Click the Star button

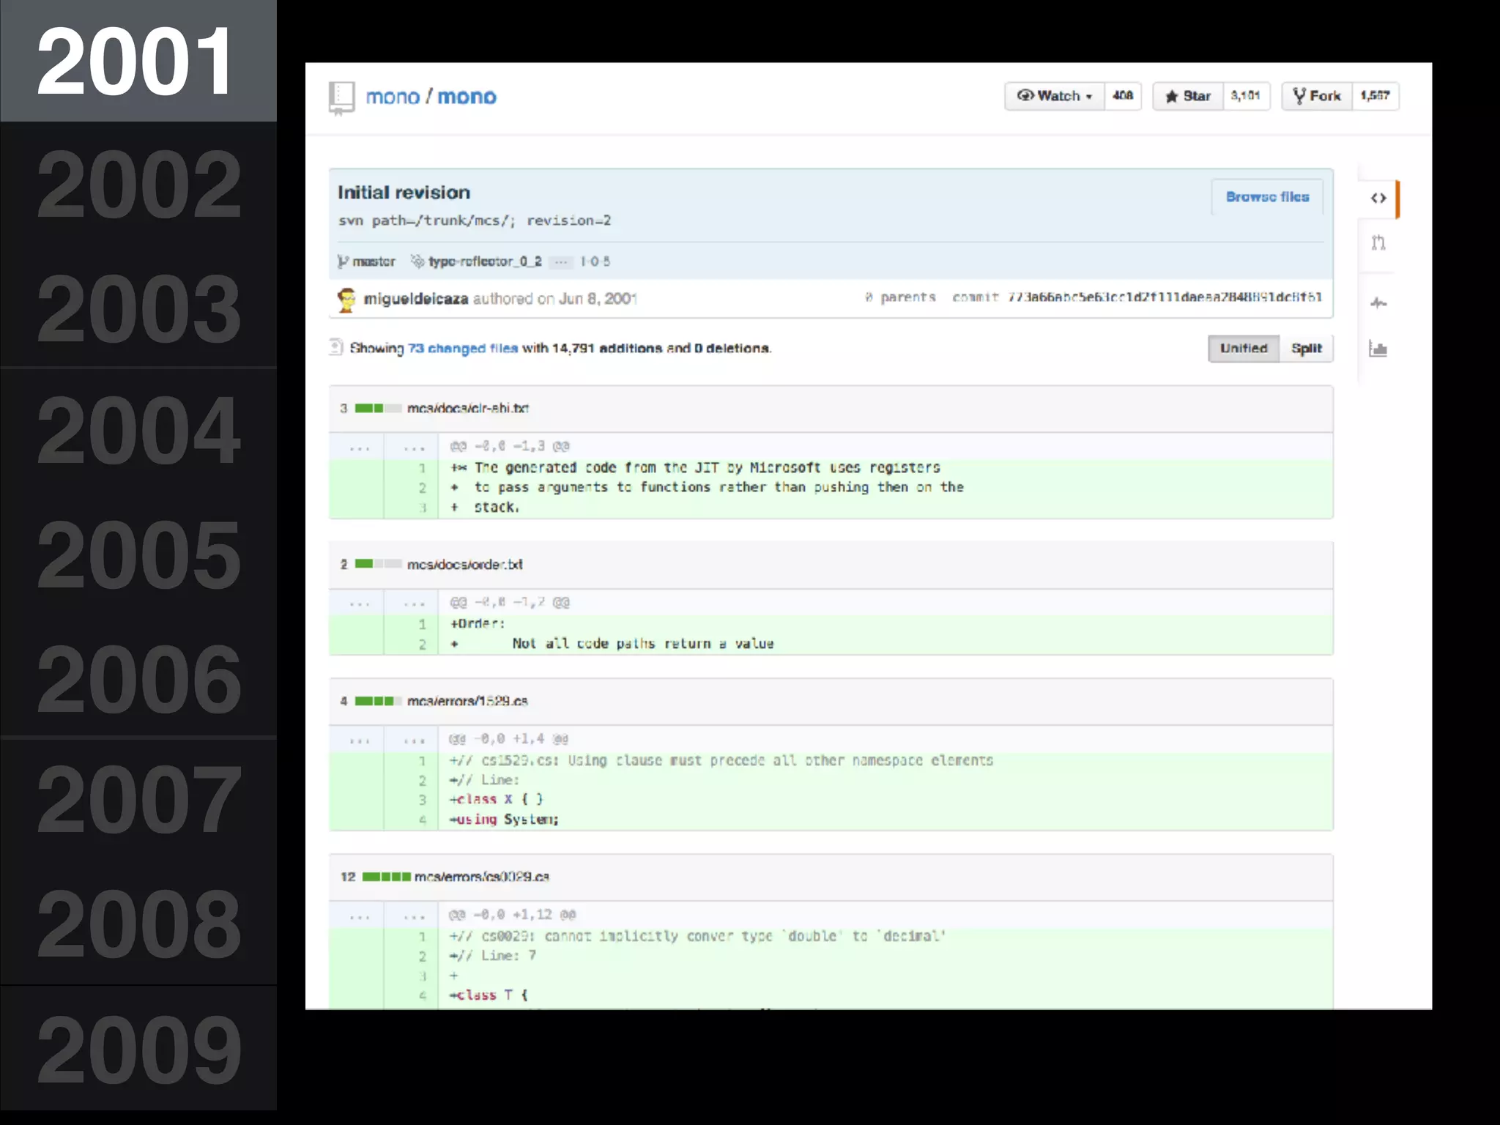click(x=1188, y=96)
